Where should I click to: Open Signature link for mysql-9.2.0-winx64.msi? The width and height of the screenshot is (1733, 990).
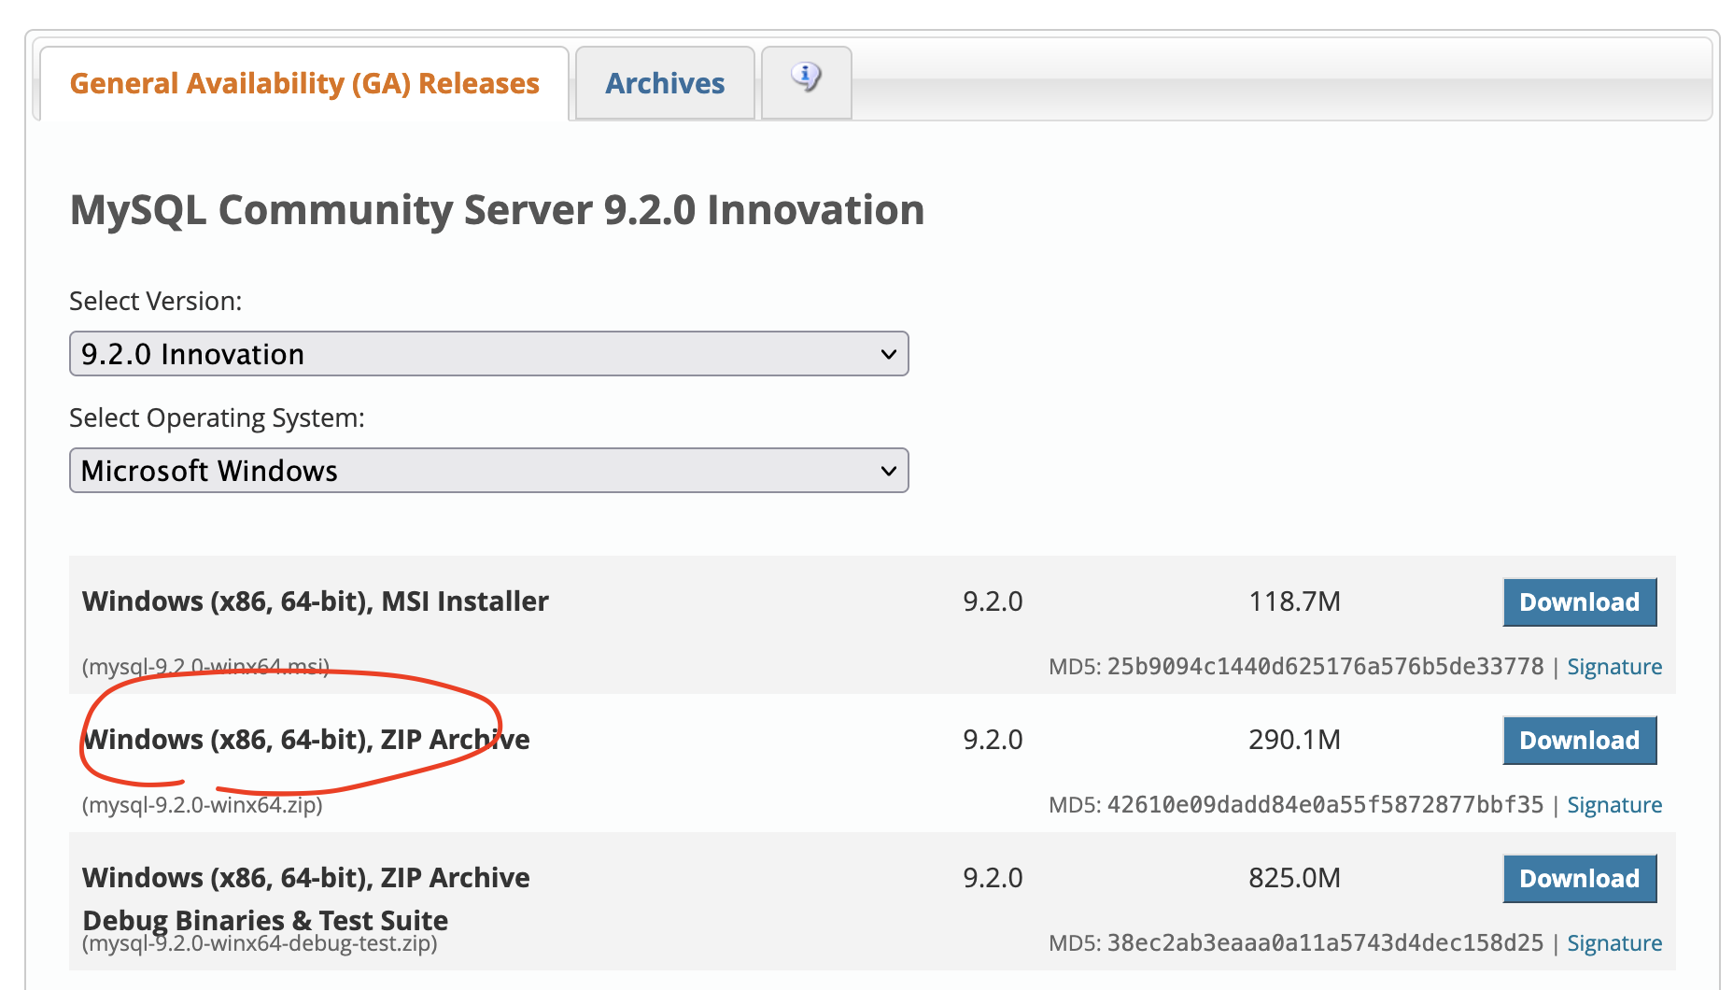pos(1614,667)
